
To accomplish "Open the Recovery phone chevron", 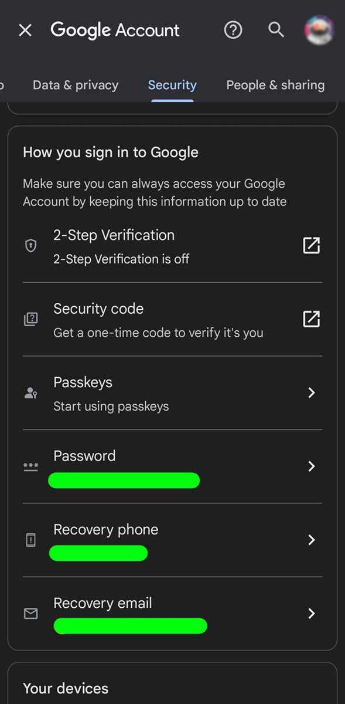I will 311,540.
